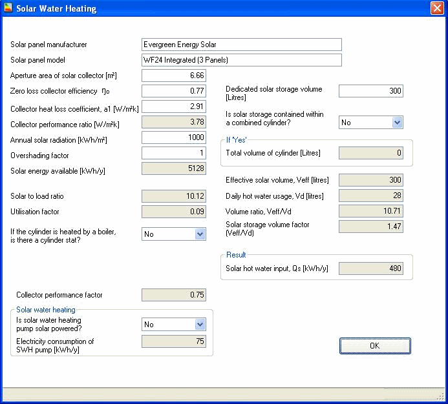Viewport: 448px width, 404px height.
Task: Confirm the dialog with the OK button
Action: (x=375, y=346)
